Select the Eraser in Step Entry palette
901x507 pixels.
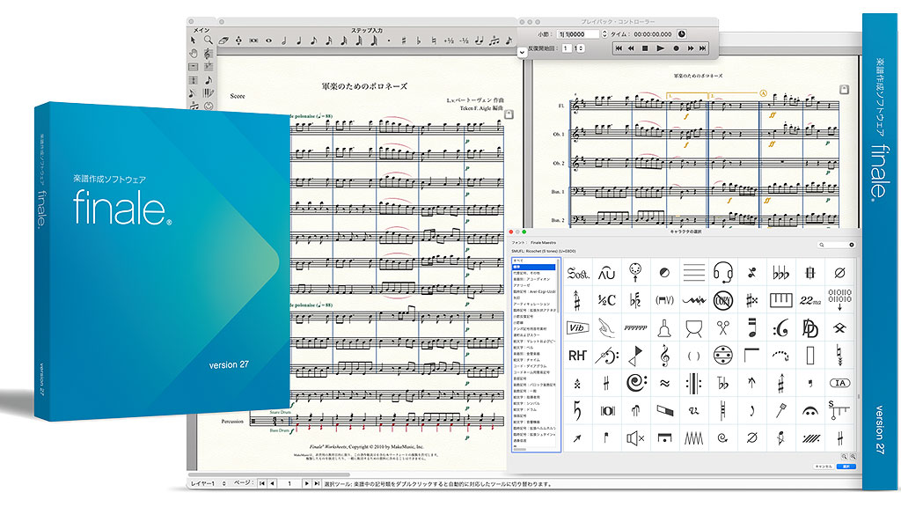point(223,40)
